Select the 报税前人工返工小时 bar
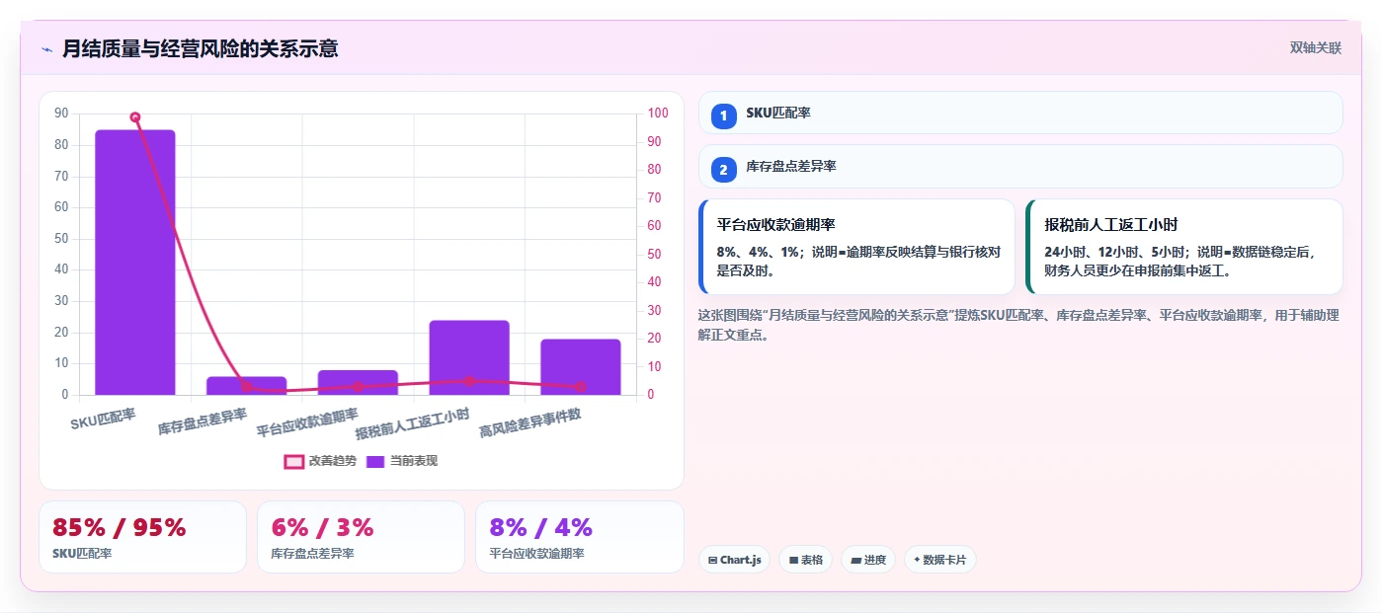 point(469,357)
